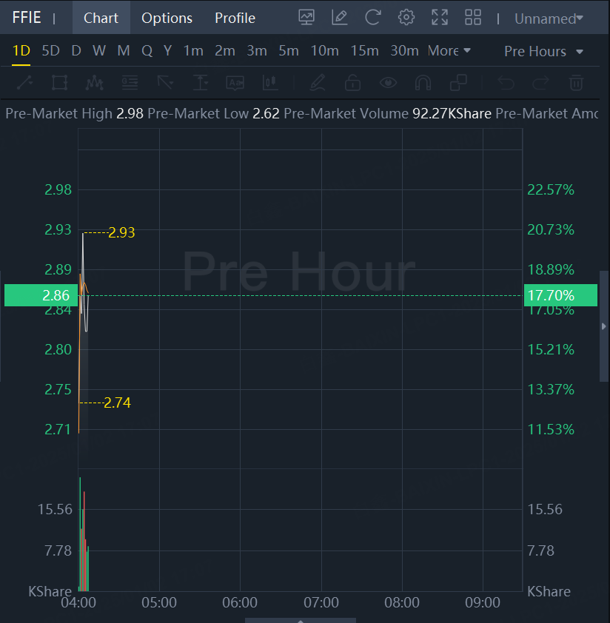Click the FFIE ticker symbol
This screenshot has height=623, width=610.
click(27, 18)
